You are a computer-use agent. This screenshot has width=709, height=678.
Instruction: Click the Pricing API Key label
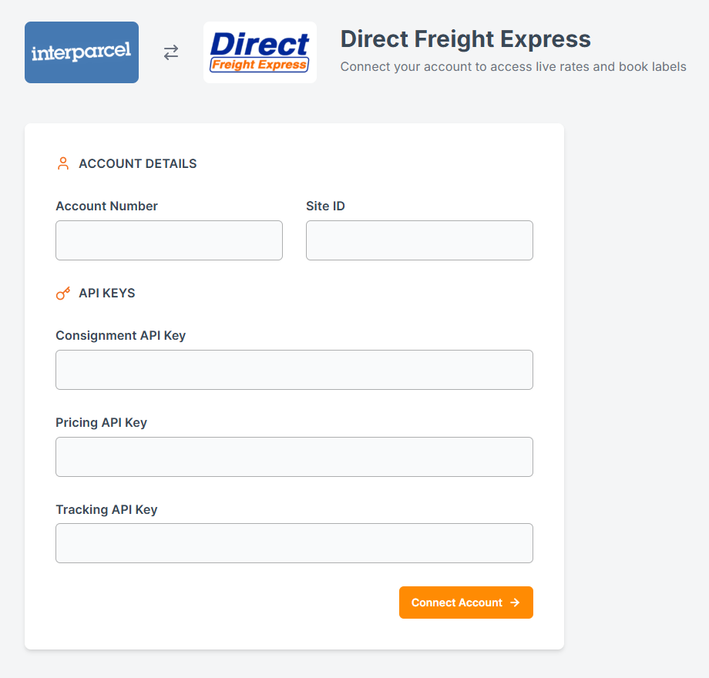[101, 423]
